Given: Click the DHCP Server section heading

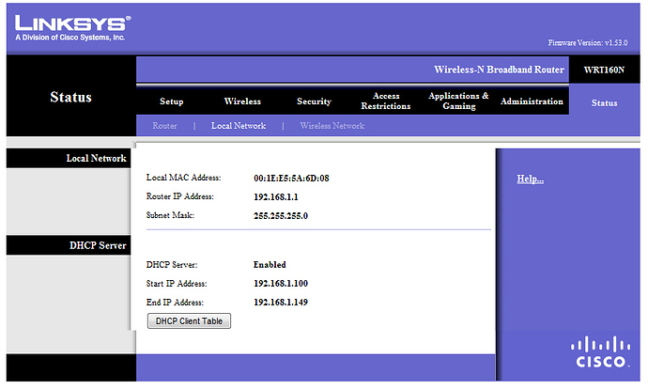Looking at the screenshot, I should tap(98, 245).
